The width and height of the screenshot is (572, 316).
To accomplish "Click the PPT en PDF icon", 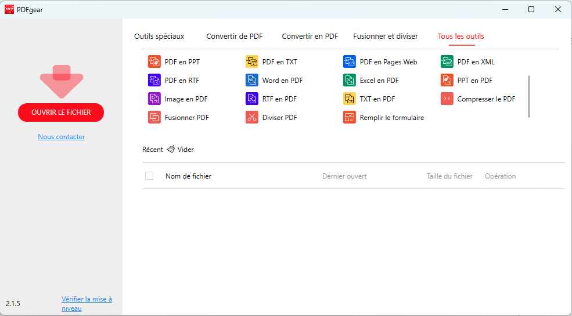I will [x=447, y=80].
